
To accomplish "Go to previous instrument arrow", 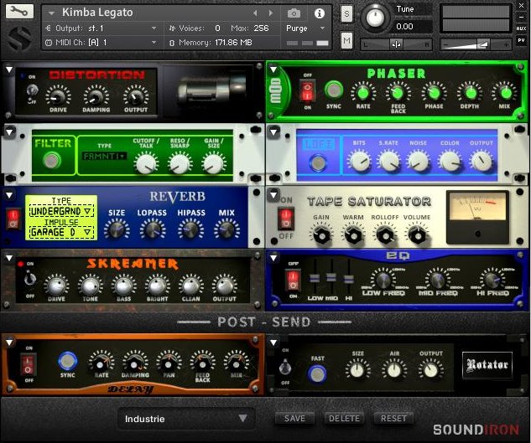I will pos(256,13).
